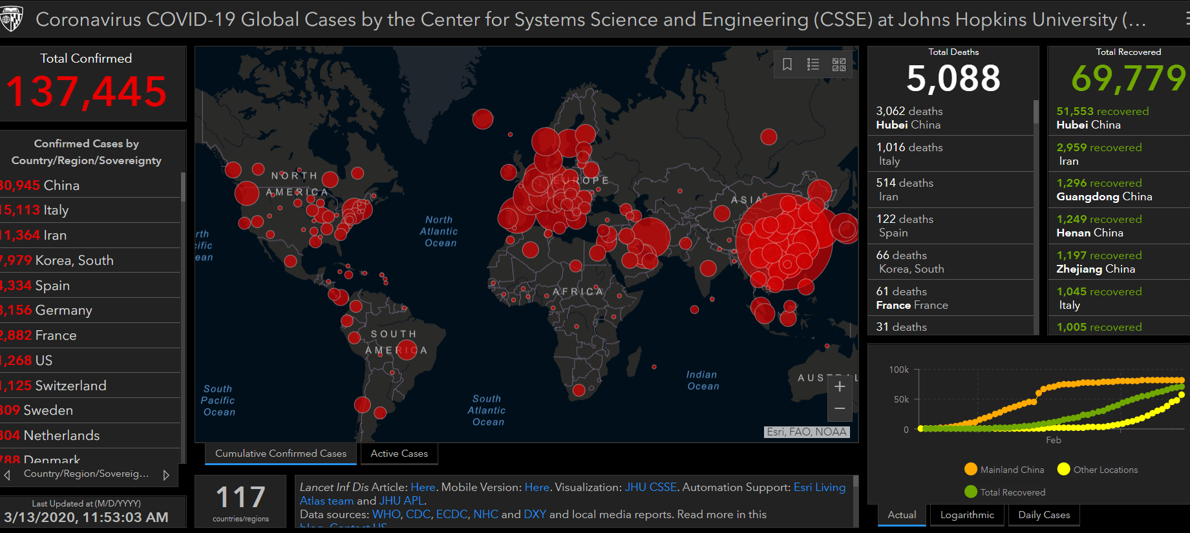
Task: Zoom in on the map with plus button
Action: [x=840, y=387]
